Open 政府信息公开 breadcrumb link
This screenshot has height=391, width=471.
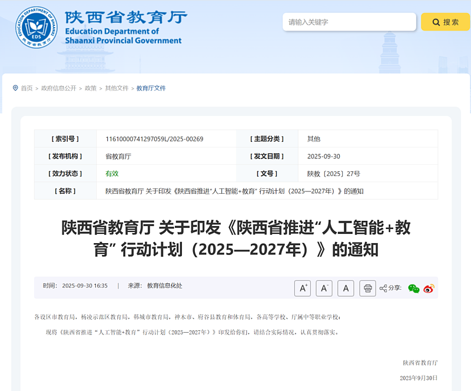[x=59, y=88]
